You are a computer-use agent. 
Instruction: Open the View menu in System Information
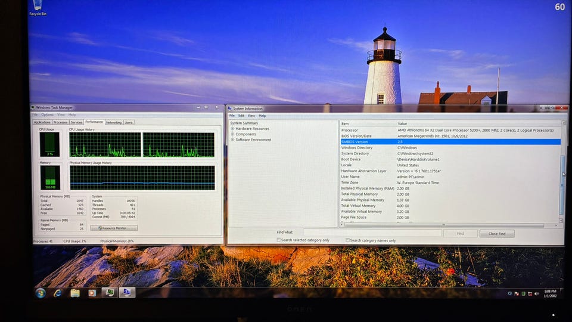click(x=251, y=116)
